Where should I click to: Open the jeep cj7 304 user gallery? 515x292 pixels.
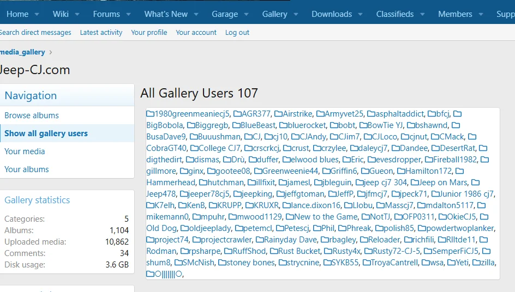tap(385, 182)
